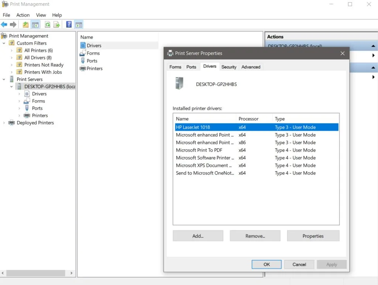Click the Printers icon in the console tree

pos(27,116)
